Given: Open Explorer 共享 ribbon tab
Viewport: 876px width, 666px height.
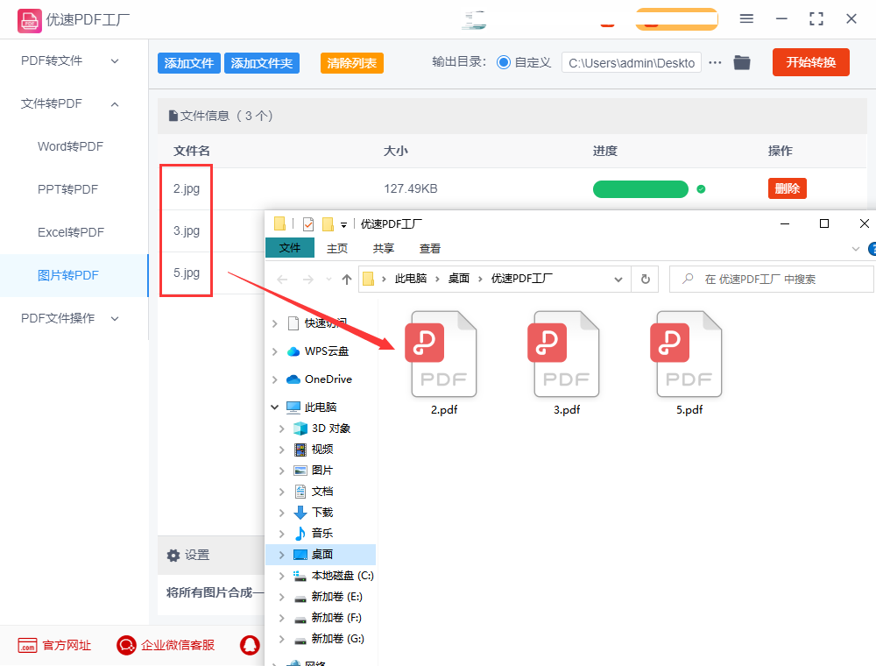Looking at the screenshot, I should tap(384, 248).
